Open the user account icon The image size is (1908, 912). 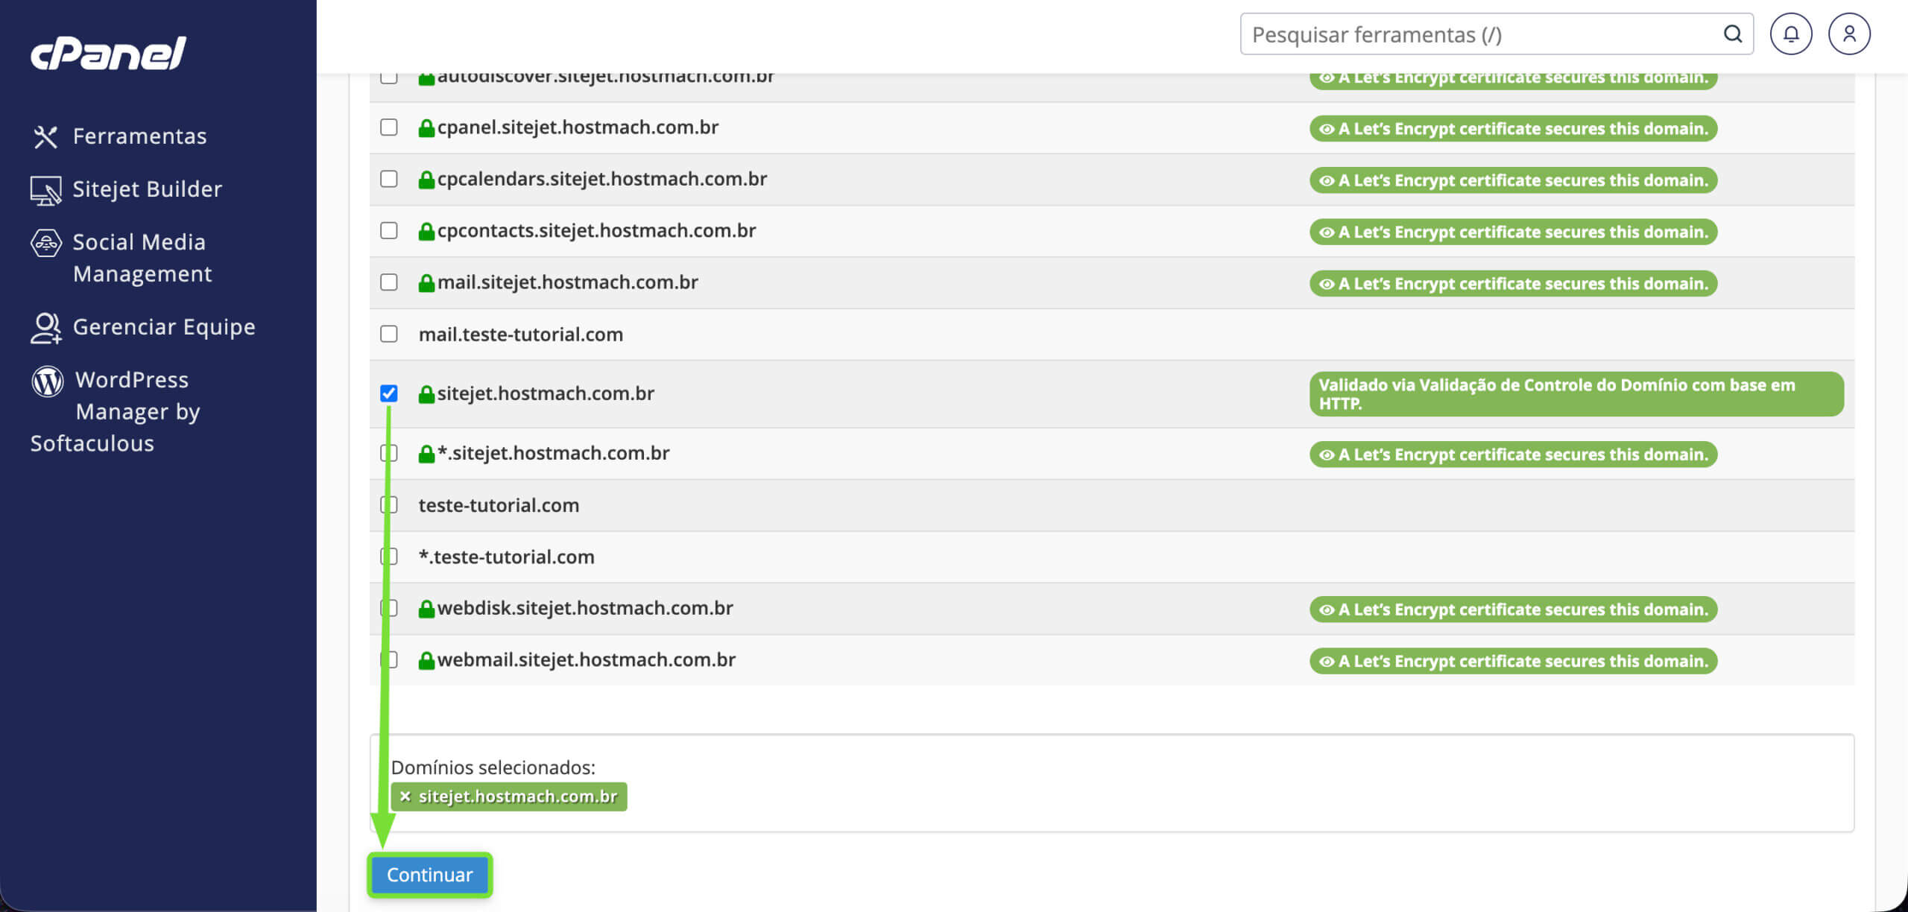[1849, 34]
